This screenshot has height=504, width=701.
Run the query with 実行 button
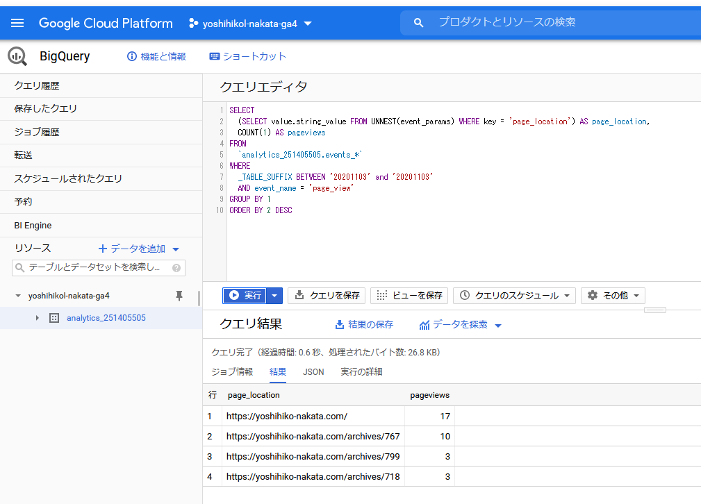click(x=245, y=295)
